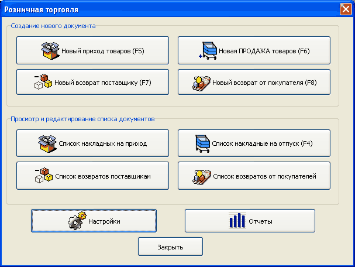The height and width of the screenshot is (267, 355).
Task: Click the cubes icon in Список возвратов поставщикам
Action: 44,175
